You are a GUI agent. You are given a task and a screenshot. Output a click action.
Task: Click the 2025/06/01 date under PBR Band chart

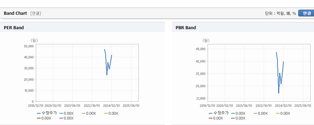pos(303,105)
